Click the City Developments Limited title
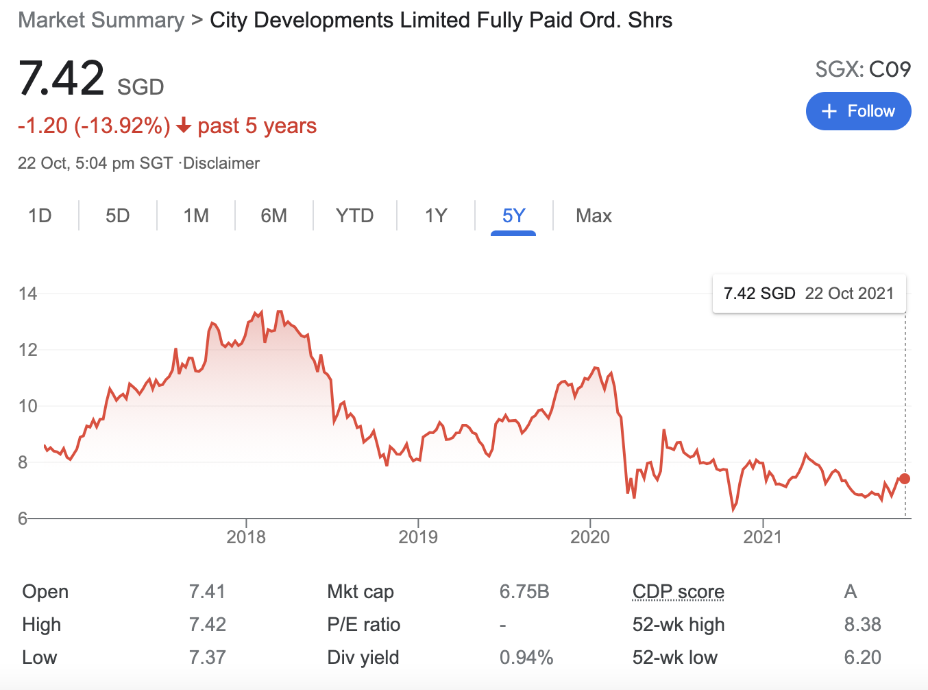928x690 pixels. (441, 20)
